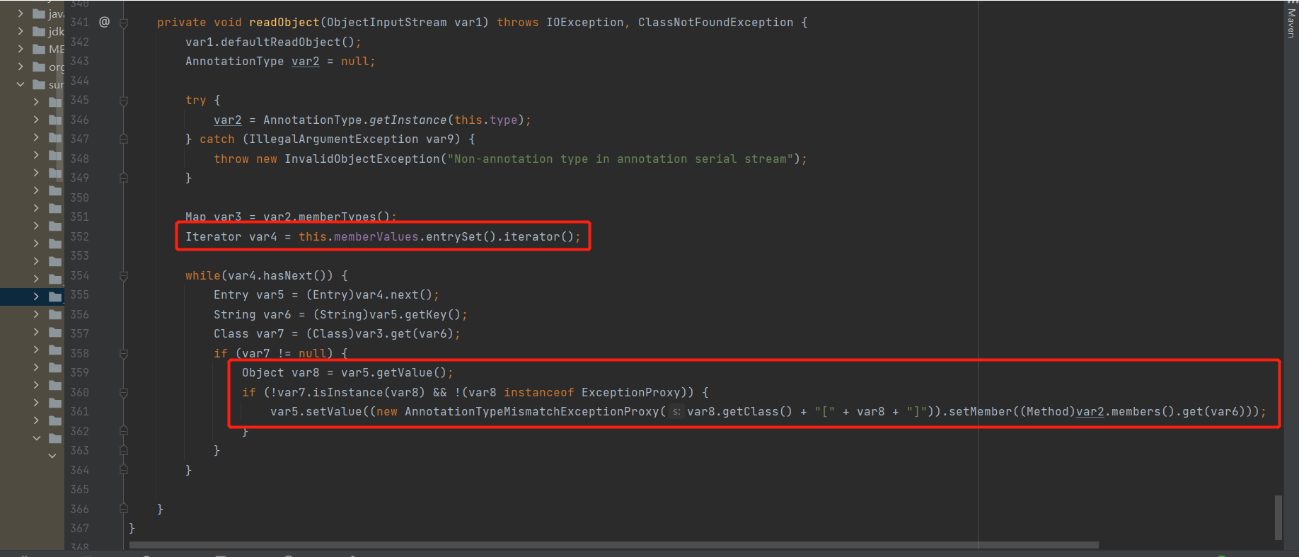The width and height of the screenshot is (1299, 557).
Task: Expand the jdk folder chevron in project tree
Action: coord(21,31)
